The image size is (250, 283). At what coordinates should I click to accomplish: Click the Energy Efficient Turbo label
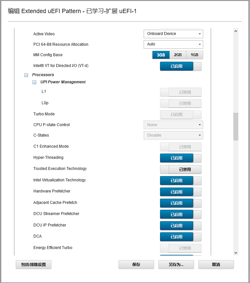click(x=53, y=248)
